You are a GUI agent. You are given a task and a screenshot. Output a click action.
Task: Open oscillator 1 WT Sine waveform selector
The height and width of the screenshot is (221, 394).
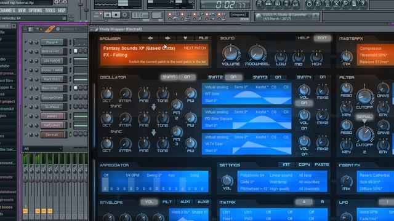pos(212,94)
